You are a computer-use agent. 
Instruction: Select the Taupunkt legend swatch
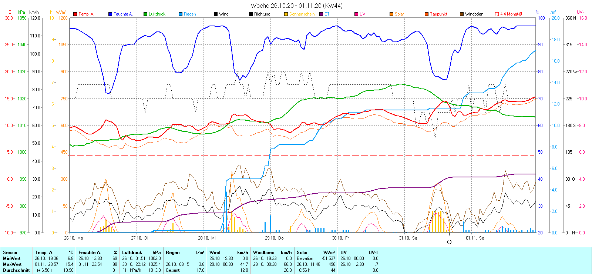click(x=427, y=14)
